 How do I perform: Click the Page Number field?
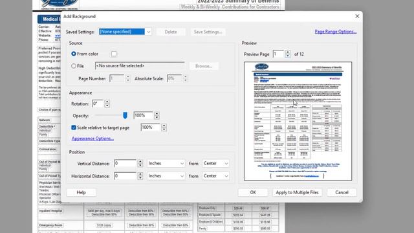[x=117, y=78]
